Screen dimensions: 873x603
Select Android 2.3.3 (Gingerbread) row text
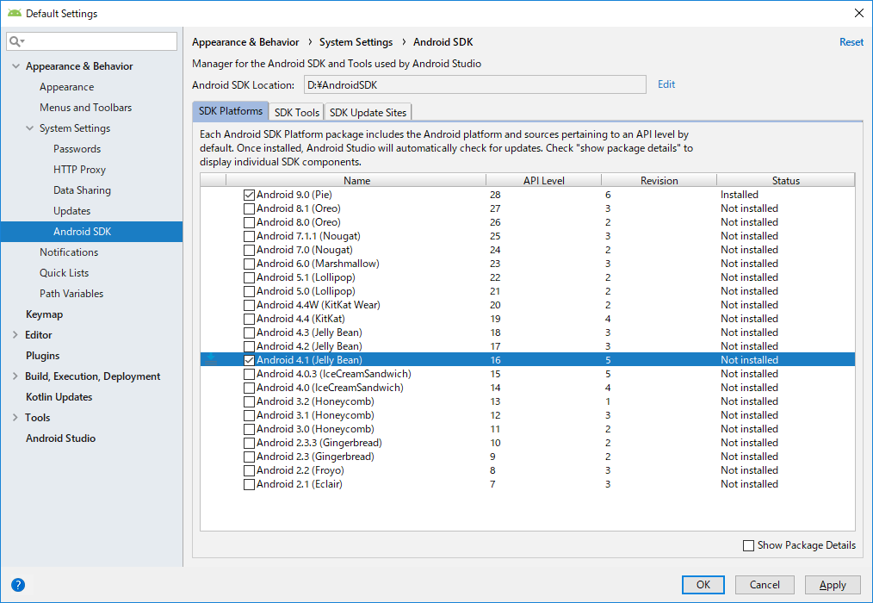[x=319, y=443]
